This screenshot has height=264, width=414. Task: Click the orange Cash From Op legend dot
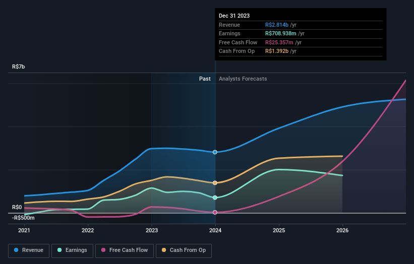[164, 250]
